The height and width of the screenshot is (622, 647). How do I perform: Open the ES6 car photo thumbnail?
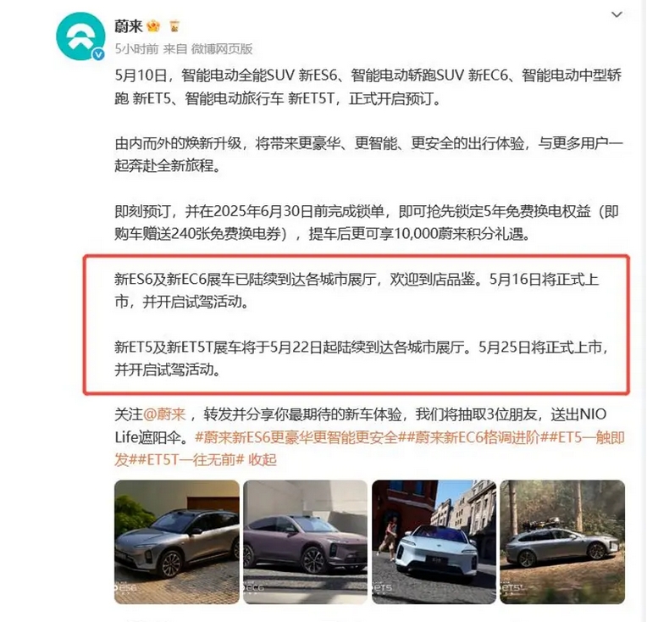tap(177, 541)
